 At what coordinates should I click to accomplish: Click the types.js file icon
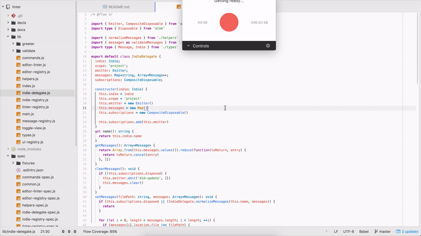(19, 135)
